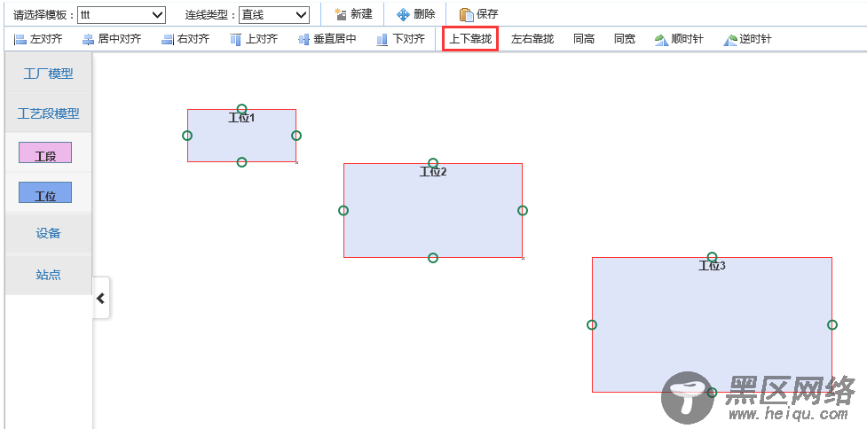Click the 顺时针 text label
This screenshot has width=867, height=429.
(687, 39)
